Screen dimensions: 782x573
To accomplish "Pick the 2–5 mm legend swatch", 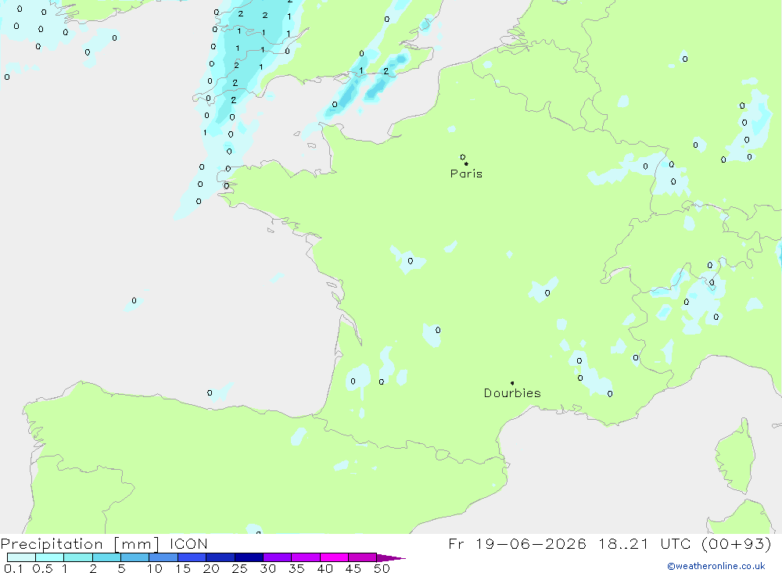I will click(x=106, y=557).
